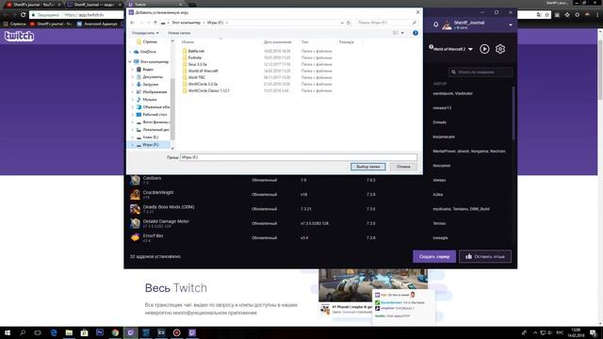Image resolution: width=603 pixels, height=339 pixels.
Task: Click Этот компьютер in the breadcrumb path
Action: [x=187, y=23]
